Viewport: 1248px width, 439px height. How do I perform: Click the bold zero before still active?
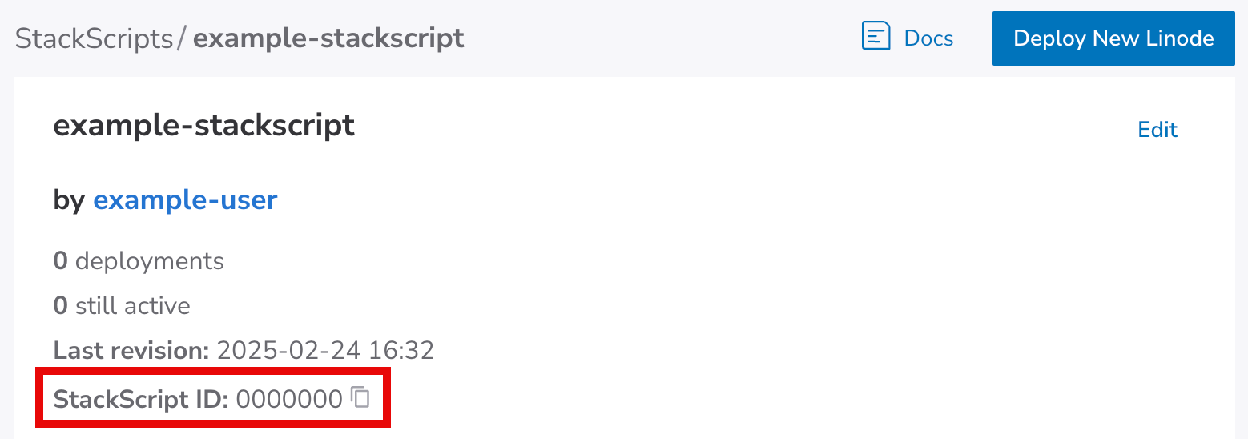tap(60, 306)
